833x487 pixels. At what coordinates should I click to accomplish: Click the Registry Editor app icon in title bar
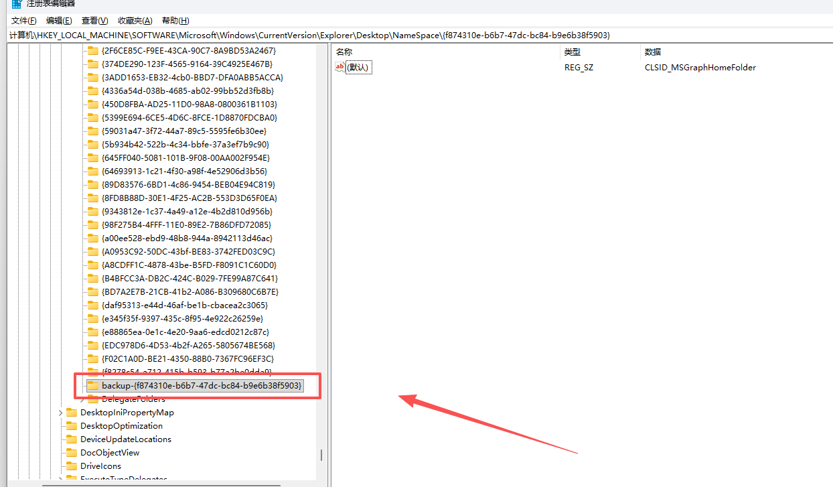(17, 3)
